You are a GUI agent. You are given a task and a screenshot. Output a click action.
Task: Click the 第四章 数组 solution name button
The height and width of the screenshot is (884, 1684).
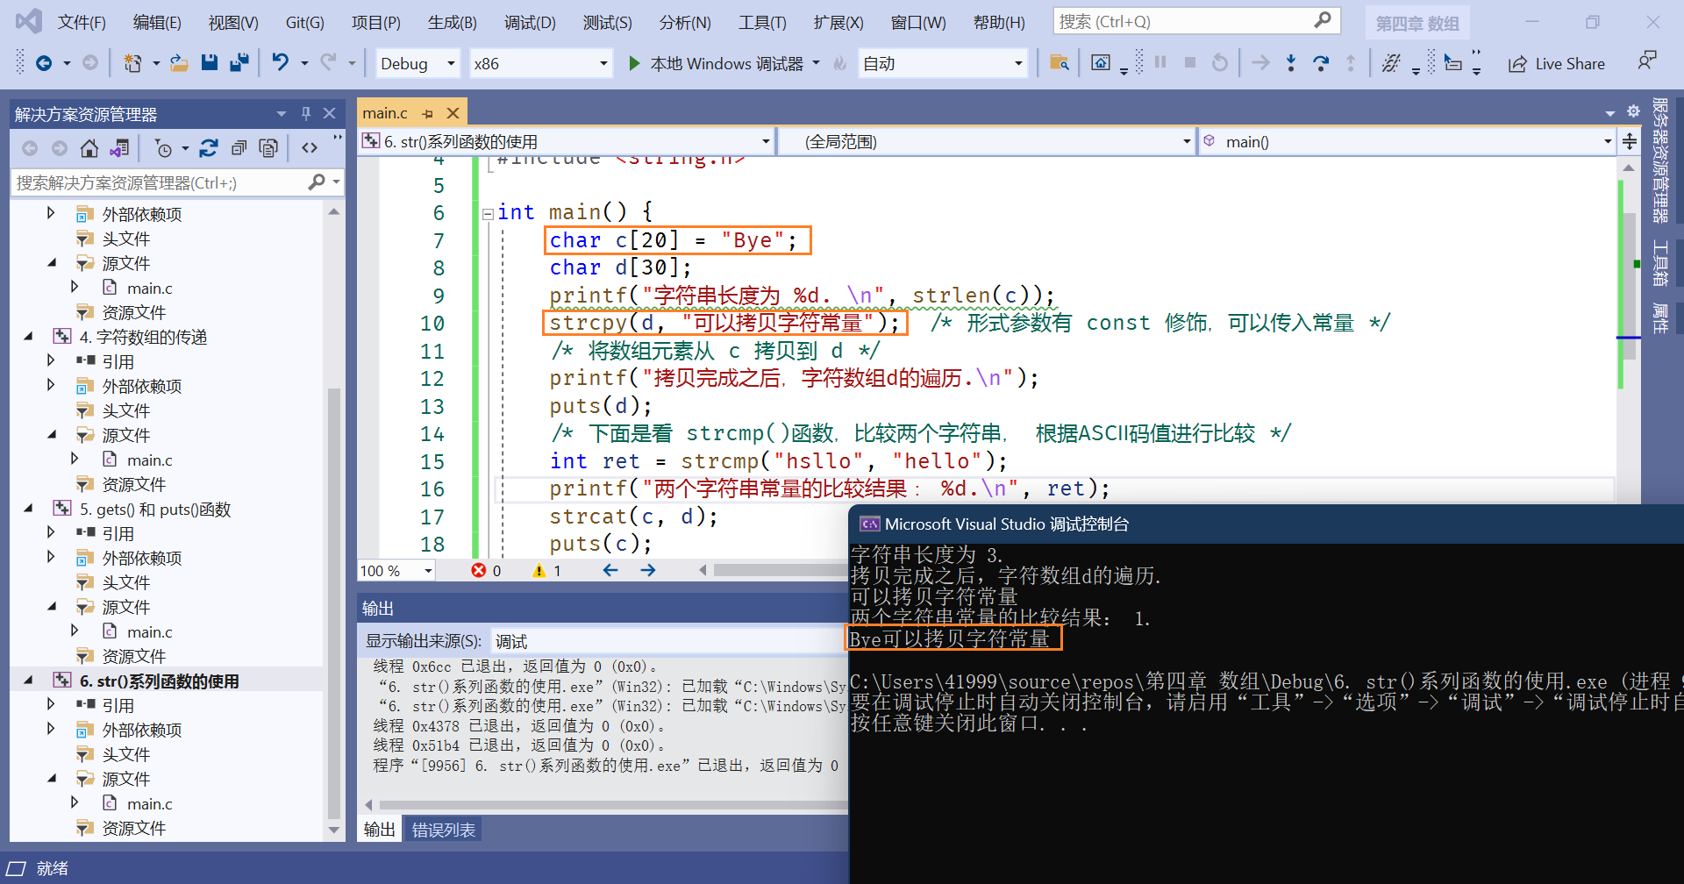tap(1417, 23)
